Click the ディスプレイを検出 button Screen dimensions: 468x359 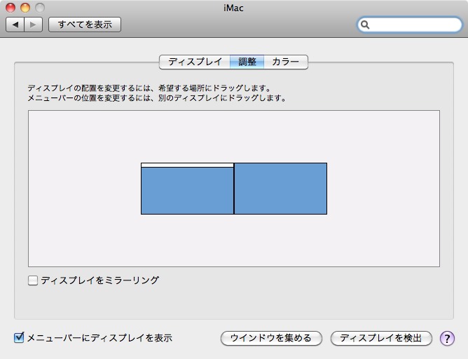[x=381, y=338]
